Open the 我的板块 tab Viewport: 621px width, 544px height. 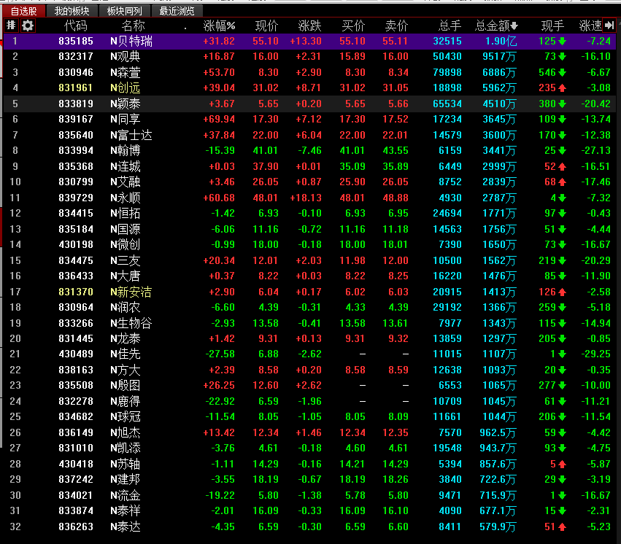(x=72, y=11)
